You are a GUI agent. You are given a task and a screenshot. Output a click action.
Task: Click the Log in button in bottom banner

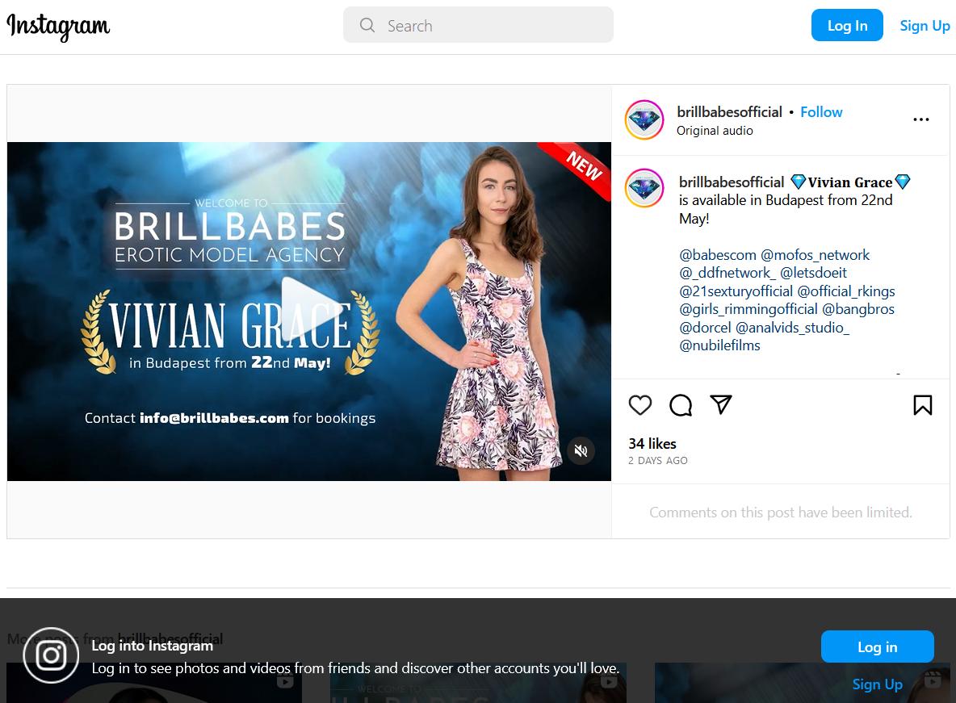pyautogui.click(x=878, y=647)
